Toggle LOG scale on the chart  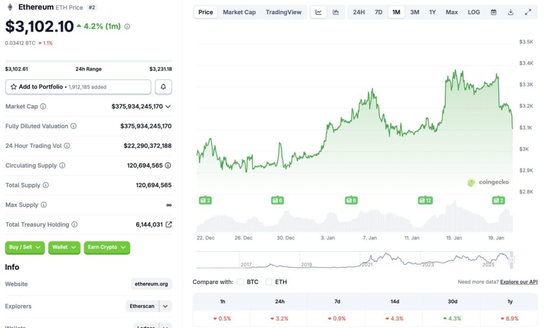coord(473,12)
